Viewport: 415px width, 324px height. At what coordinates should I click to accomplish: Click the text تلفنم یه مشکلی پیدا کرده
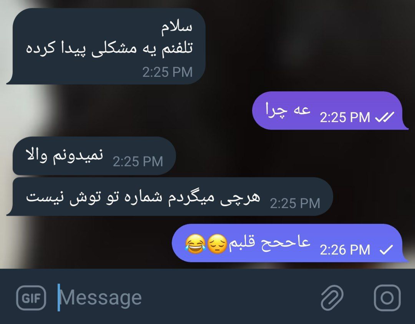coord(109,49)
